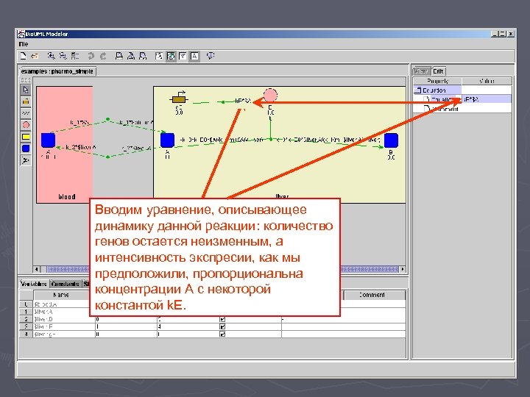Select row header number 2 in variables table
This screenshot has width=530, height=397.
(26, 319)
